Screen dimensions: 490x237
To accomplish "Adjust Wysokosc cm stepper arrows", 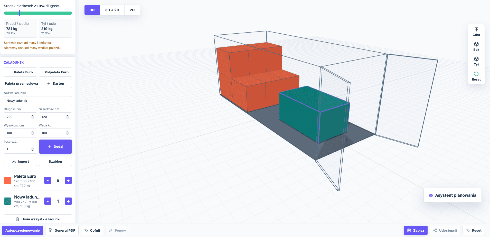I will pyautogui.click(x=33, y=133).
